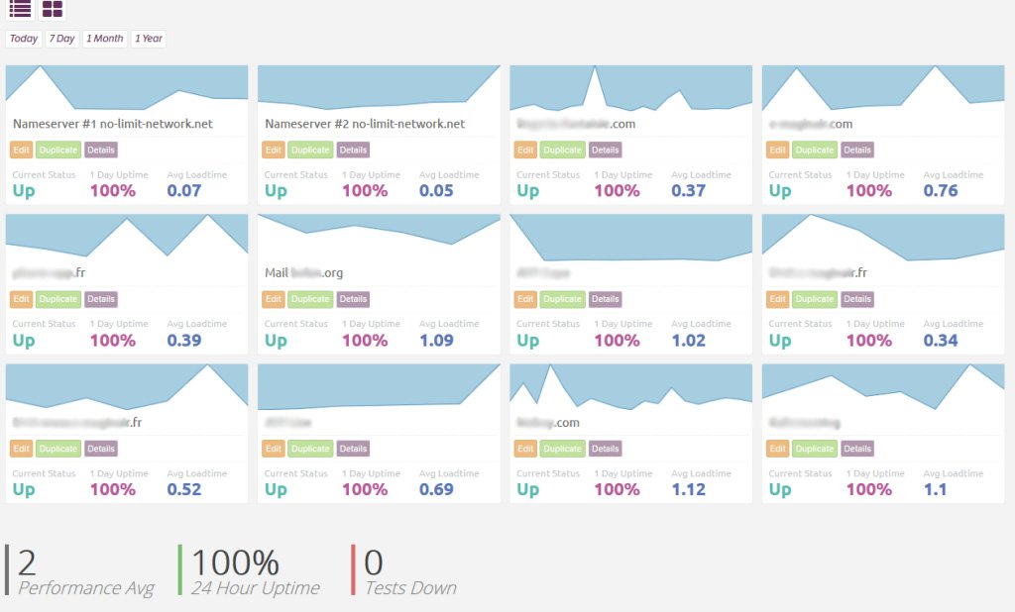Edit the Mail .org monitor

pyautogui.click(x=274, y=299)
